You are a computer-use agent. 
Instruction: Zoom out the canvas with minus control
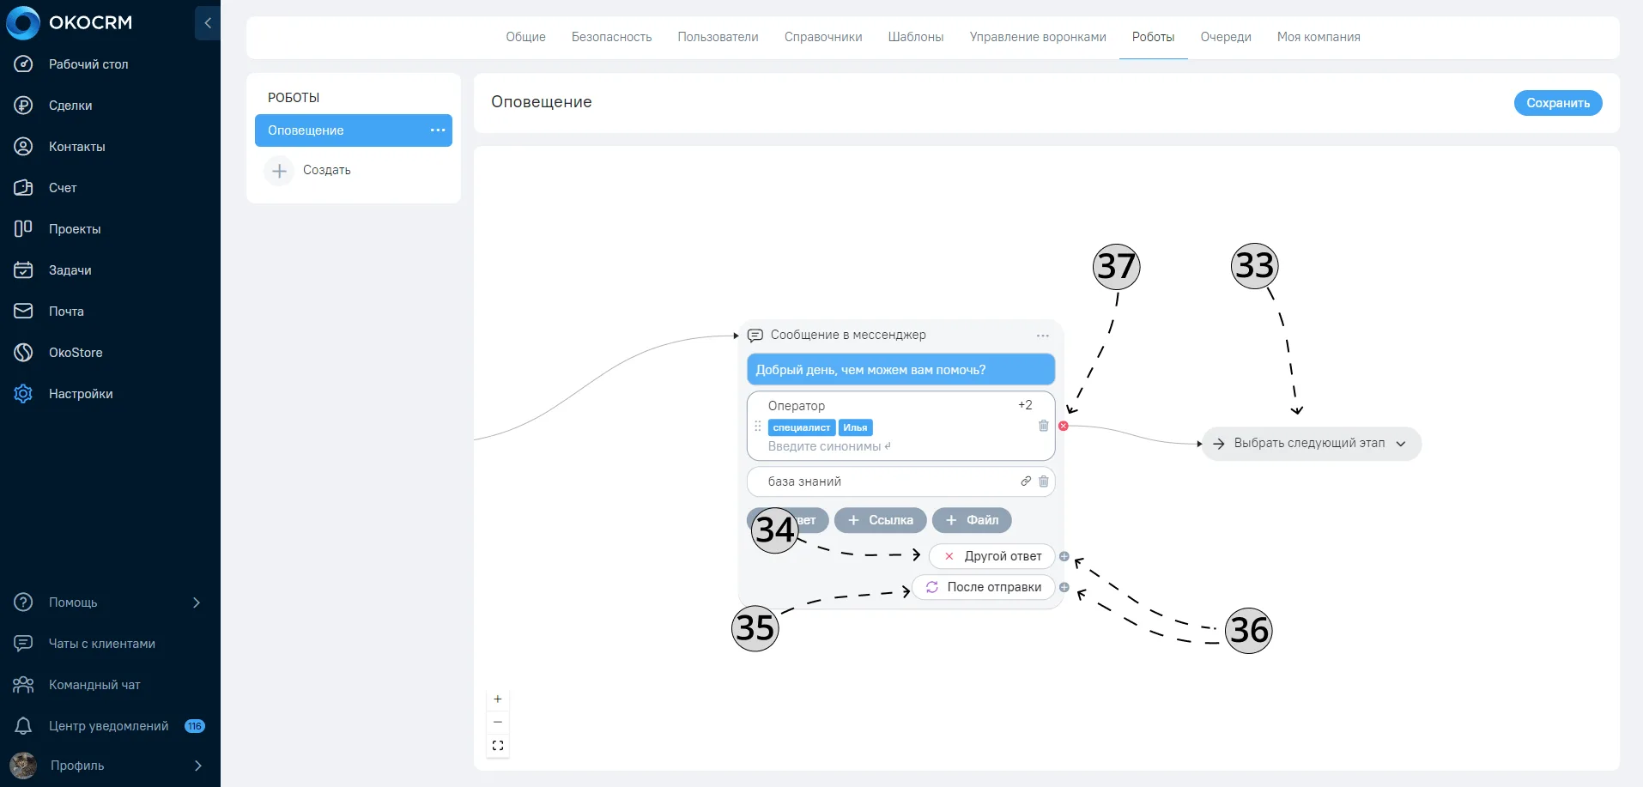(x=498, y=723)
